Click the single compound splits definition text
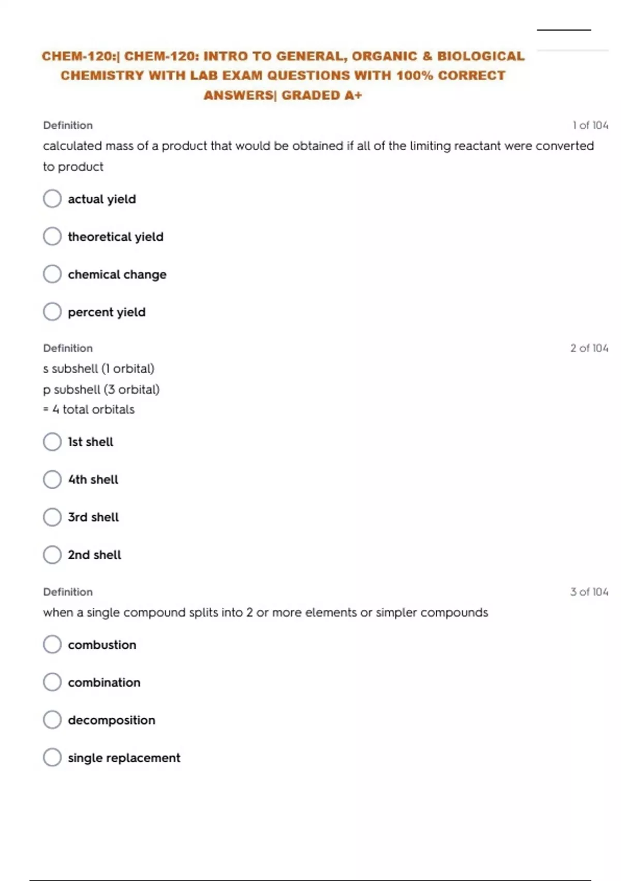The width and height of the screenshot is (621, 881). [265, 613]
